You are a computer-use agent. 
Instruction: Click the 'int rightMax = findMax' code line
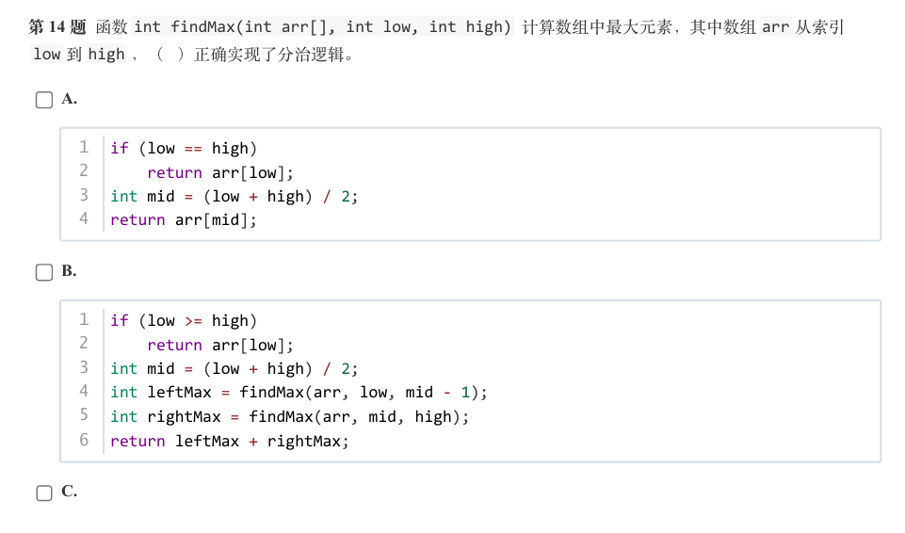290,416
